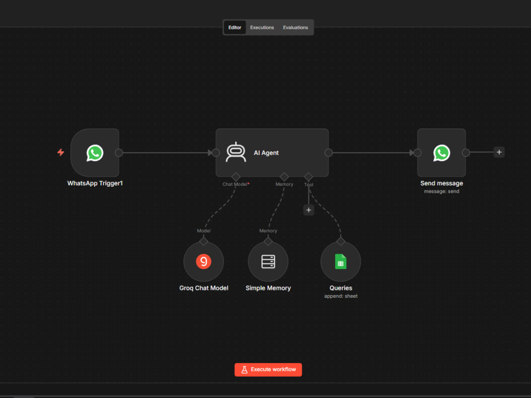This screenshot has height=398, width=531.
Task: Click the diamond connector atop Queries node
Action: point(341,241)
